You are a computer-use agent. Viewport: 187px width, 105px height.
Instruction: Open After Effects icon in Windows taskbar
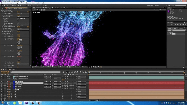(x=27, y=103)
